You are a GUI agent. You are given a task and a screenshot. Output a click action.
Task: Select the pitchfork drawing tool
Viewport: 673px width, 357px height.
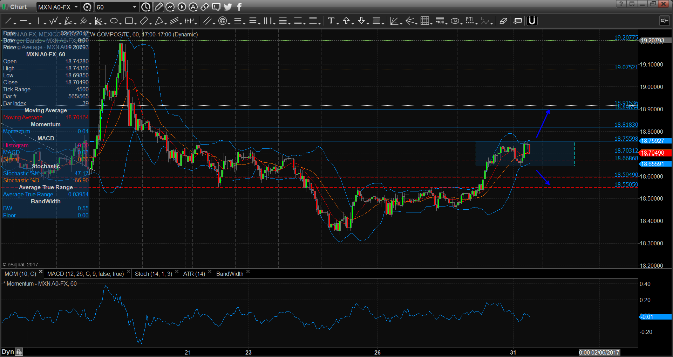click(x=83, y=21)
